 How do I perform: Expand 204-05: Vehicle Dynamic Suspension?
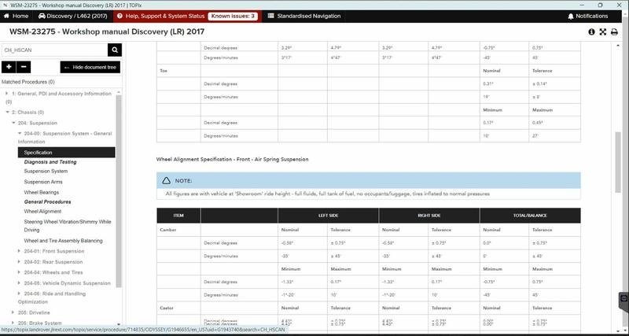tap(19, 283)
